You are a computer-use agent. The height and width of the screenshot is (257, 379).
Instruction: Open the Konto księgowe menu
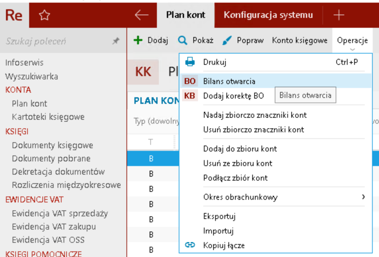[300, 40]
